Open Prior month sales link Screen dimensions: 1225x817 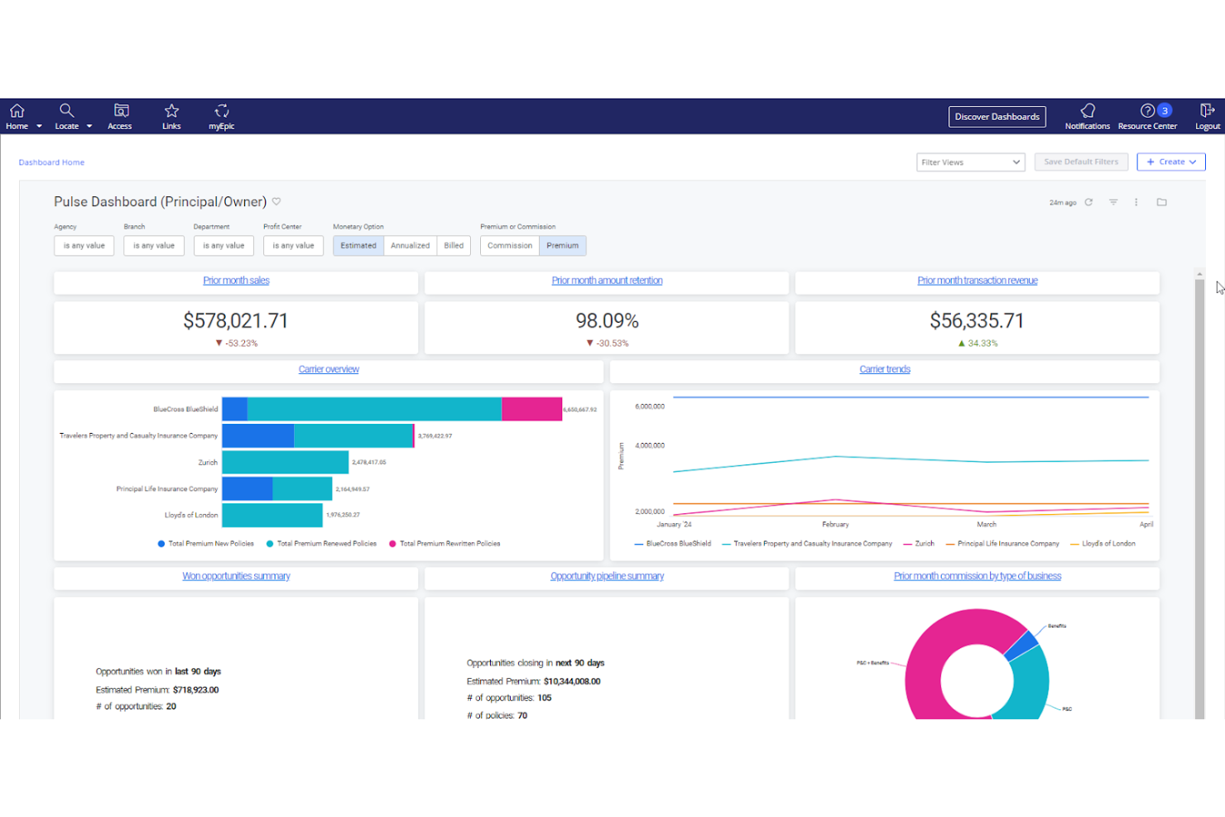coord(236,281)
